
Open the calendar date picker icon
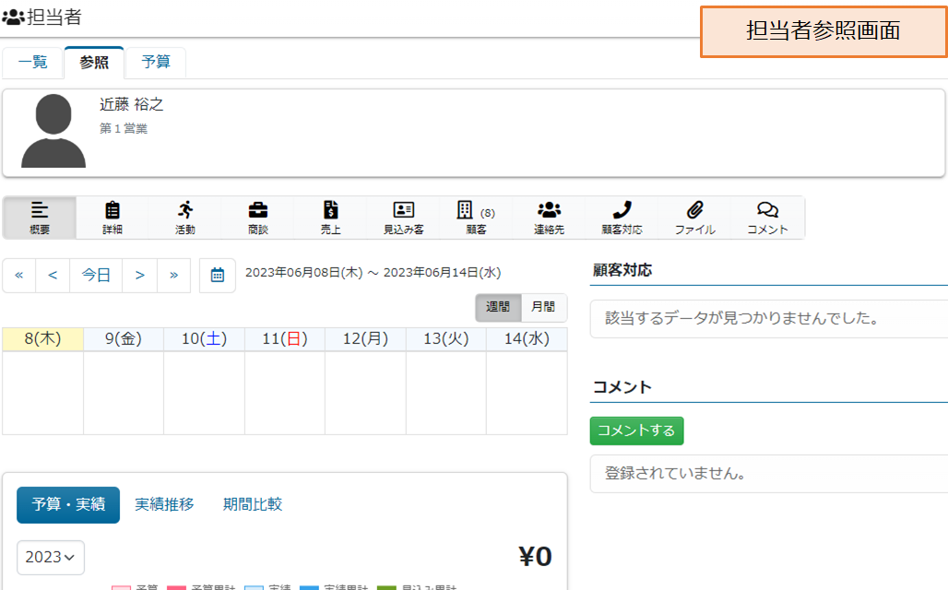point(218,276)
